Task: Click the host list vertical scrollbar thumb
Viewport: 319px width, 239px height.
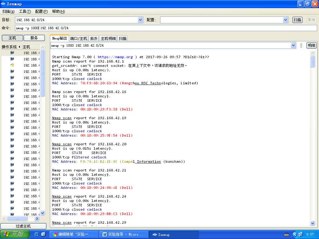Action: pos(42,73)
